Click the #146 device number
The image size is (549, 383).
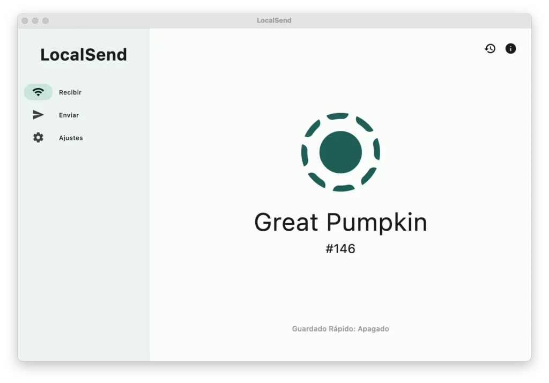(340, 248)
